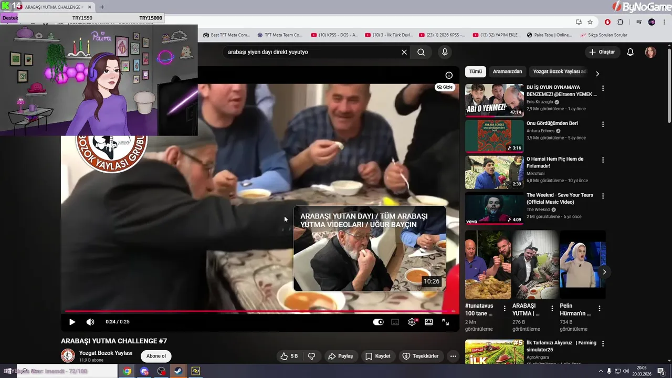Open O Hamsi Hem Piç title link
The height and width of the screenshot is (378, 672).
(555, 162)
